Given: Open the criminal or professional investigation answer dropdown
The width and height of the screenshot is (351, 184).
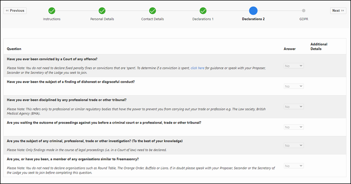Looking at the screenshot, I should point(294,146).
